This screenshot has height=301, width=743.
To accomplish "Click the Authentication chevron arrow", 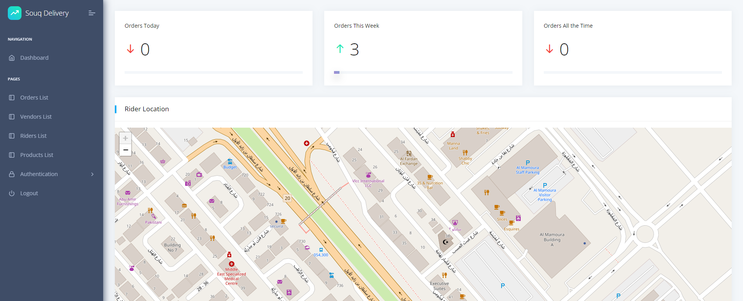I will click(93, 174).
